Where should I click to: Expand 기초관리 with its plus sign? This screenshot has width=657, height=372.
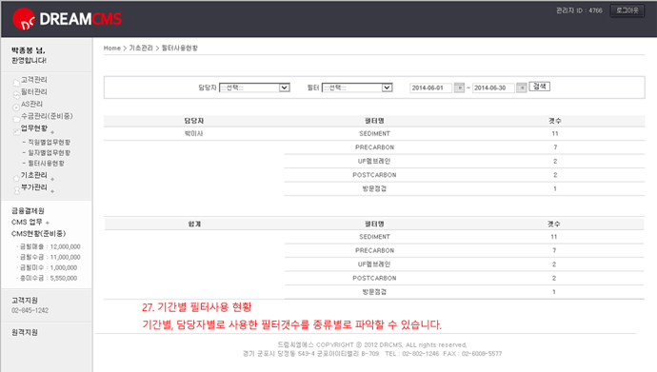point(52,179)
